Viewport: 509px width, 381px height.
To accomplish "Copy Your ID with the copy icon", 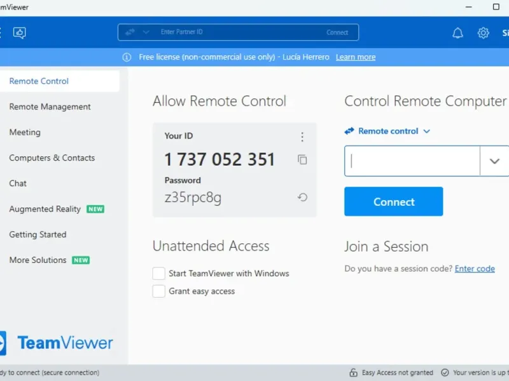I will pyautogui.click(x=302, y=159).
